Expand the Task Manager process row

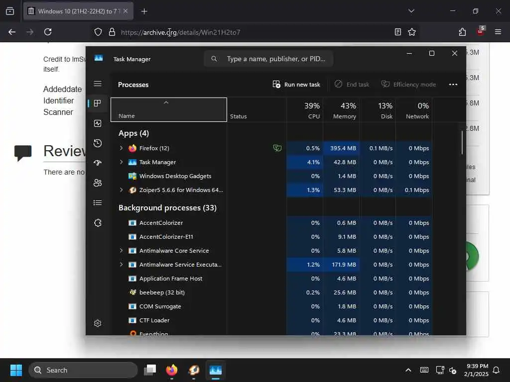tap(122, 162)
